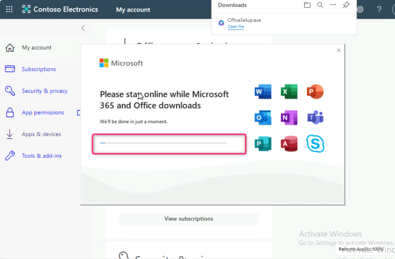This screenshot has width=395, height=259.
Task: Pin the Downloads panel
Action: [x=346, y=5]
